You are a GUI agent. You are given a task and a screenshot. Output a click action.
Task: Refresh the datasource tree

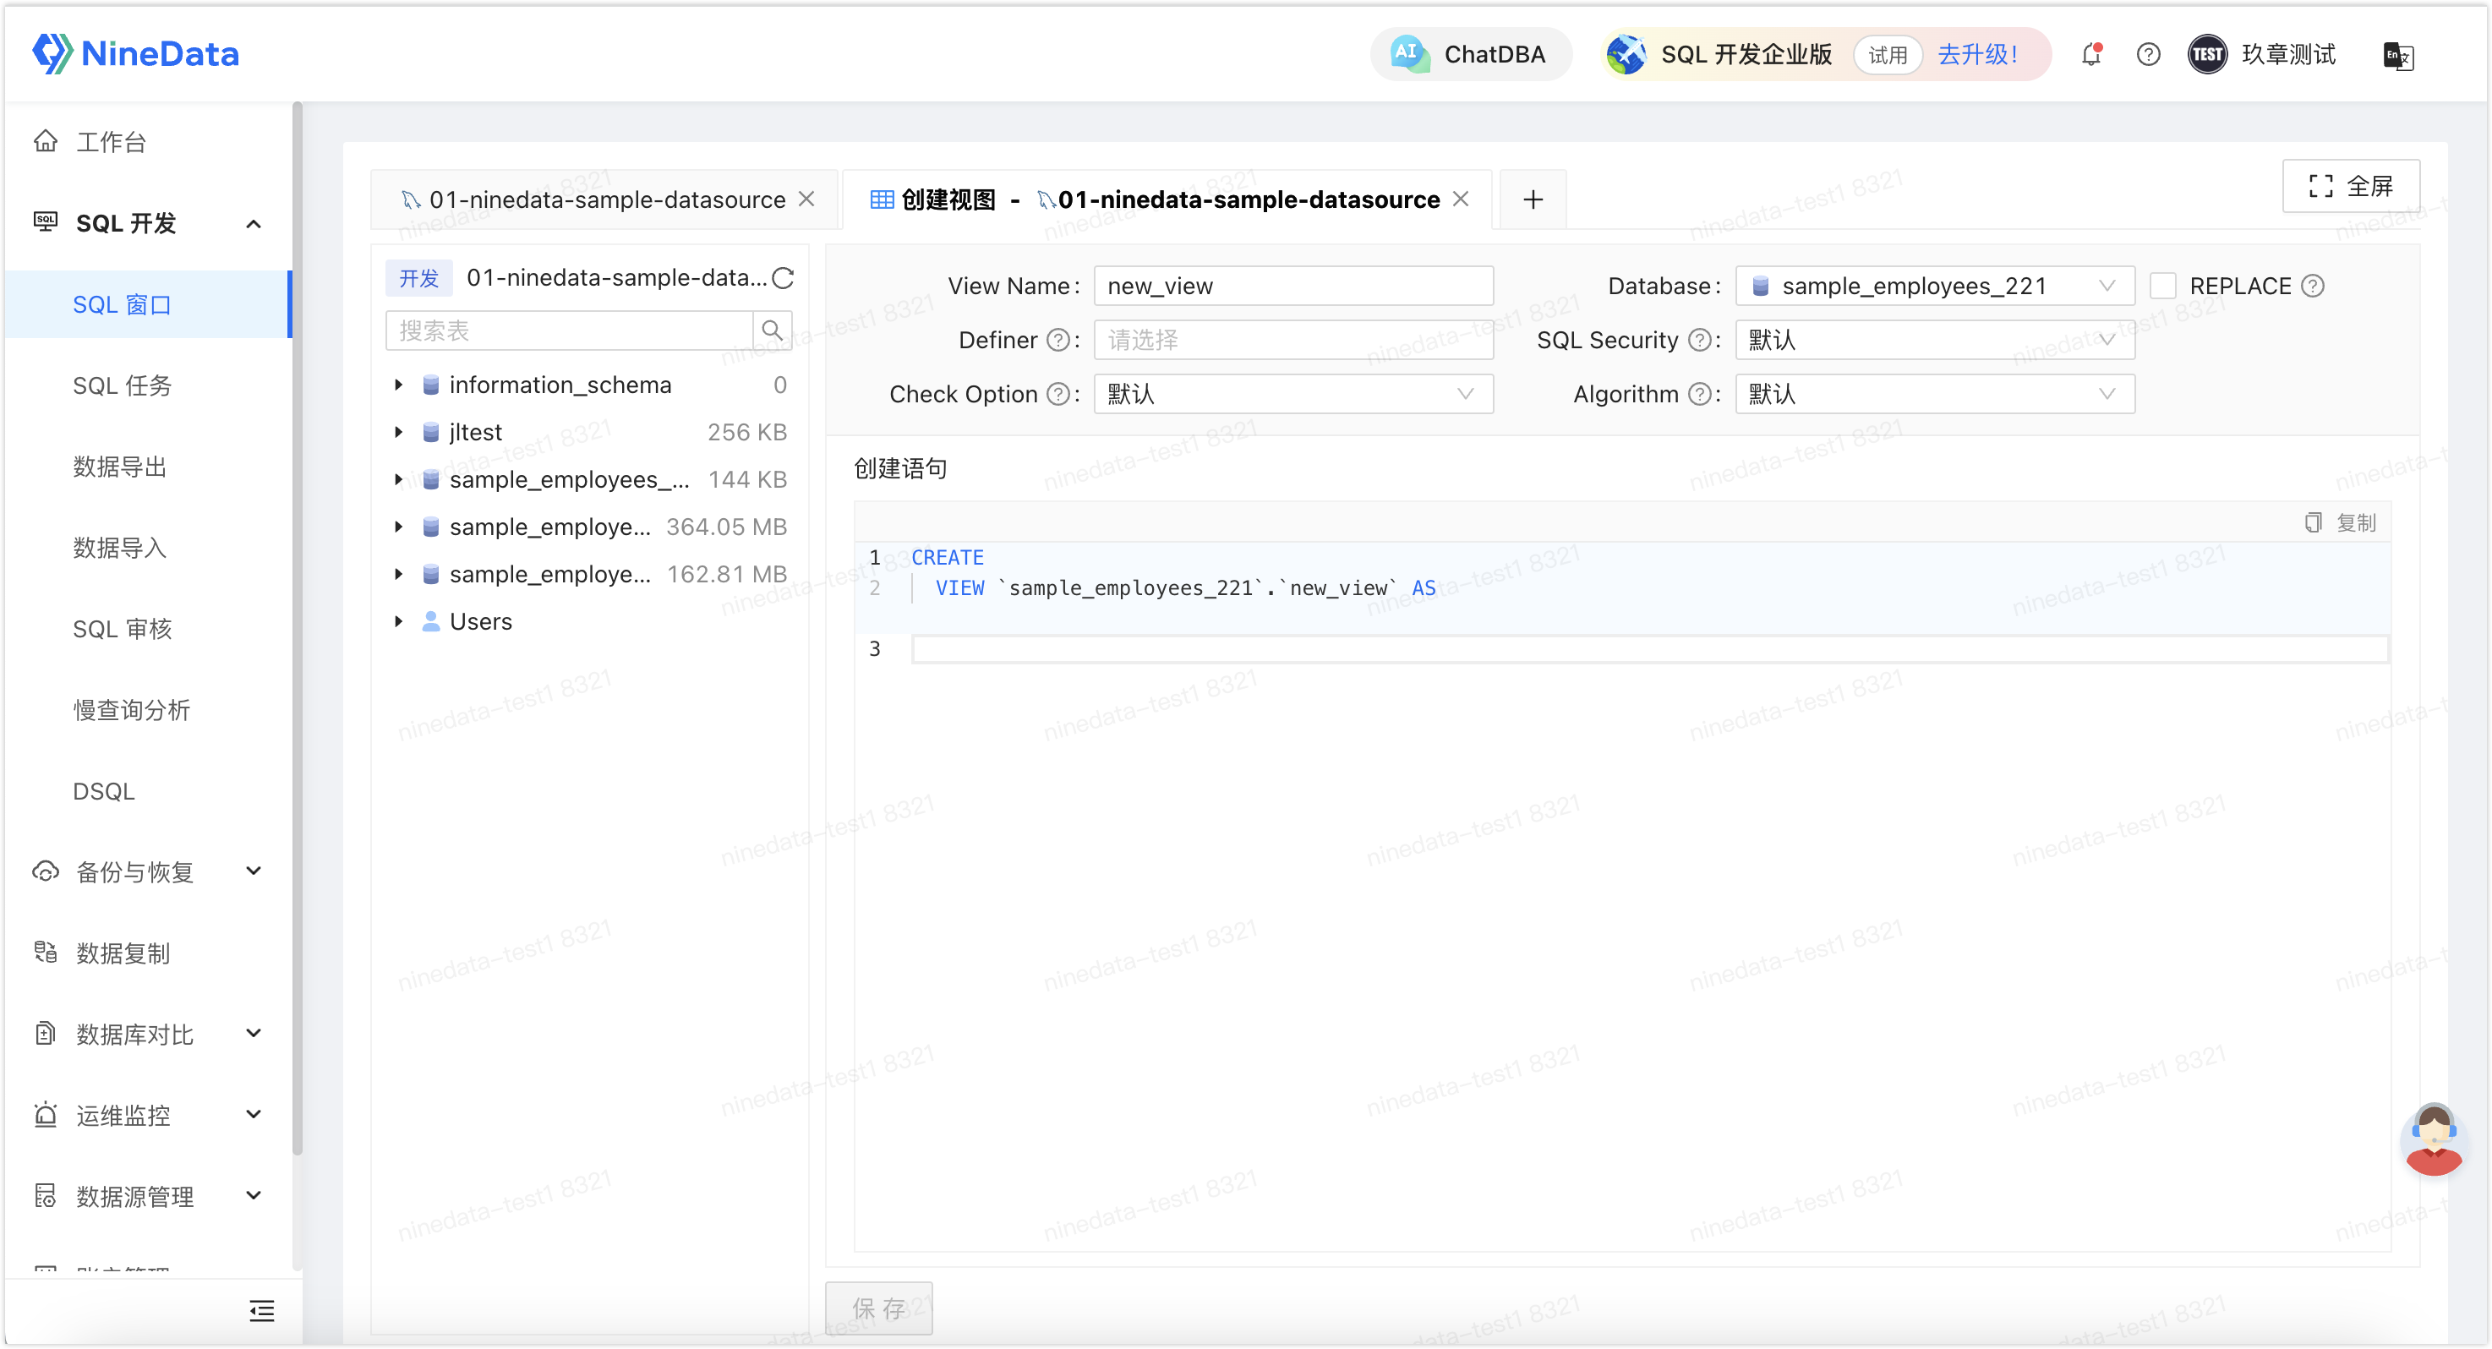(783, 278)
